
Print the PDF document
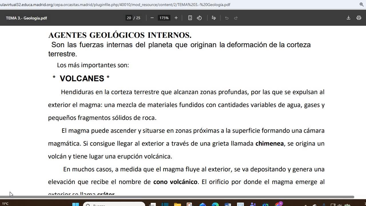point(359,18)
